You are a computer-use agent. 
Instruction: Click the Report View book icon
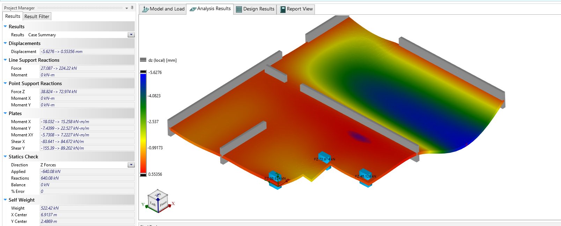(282, 9)
